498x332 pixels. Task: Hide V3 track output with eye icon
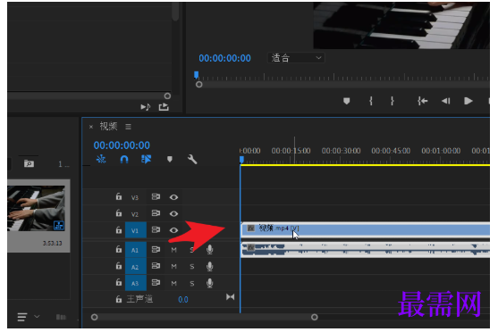(173, 197)
